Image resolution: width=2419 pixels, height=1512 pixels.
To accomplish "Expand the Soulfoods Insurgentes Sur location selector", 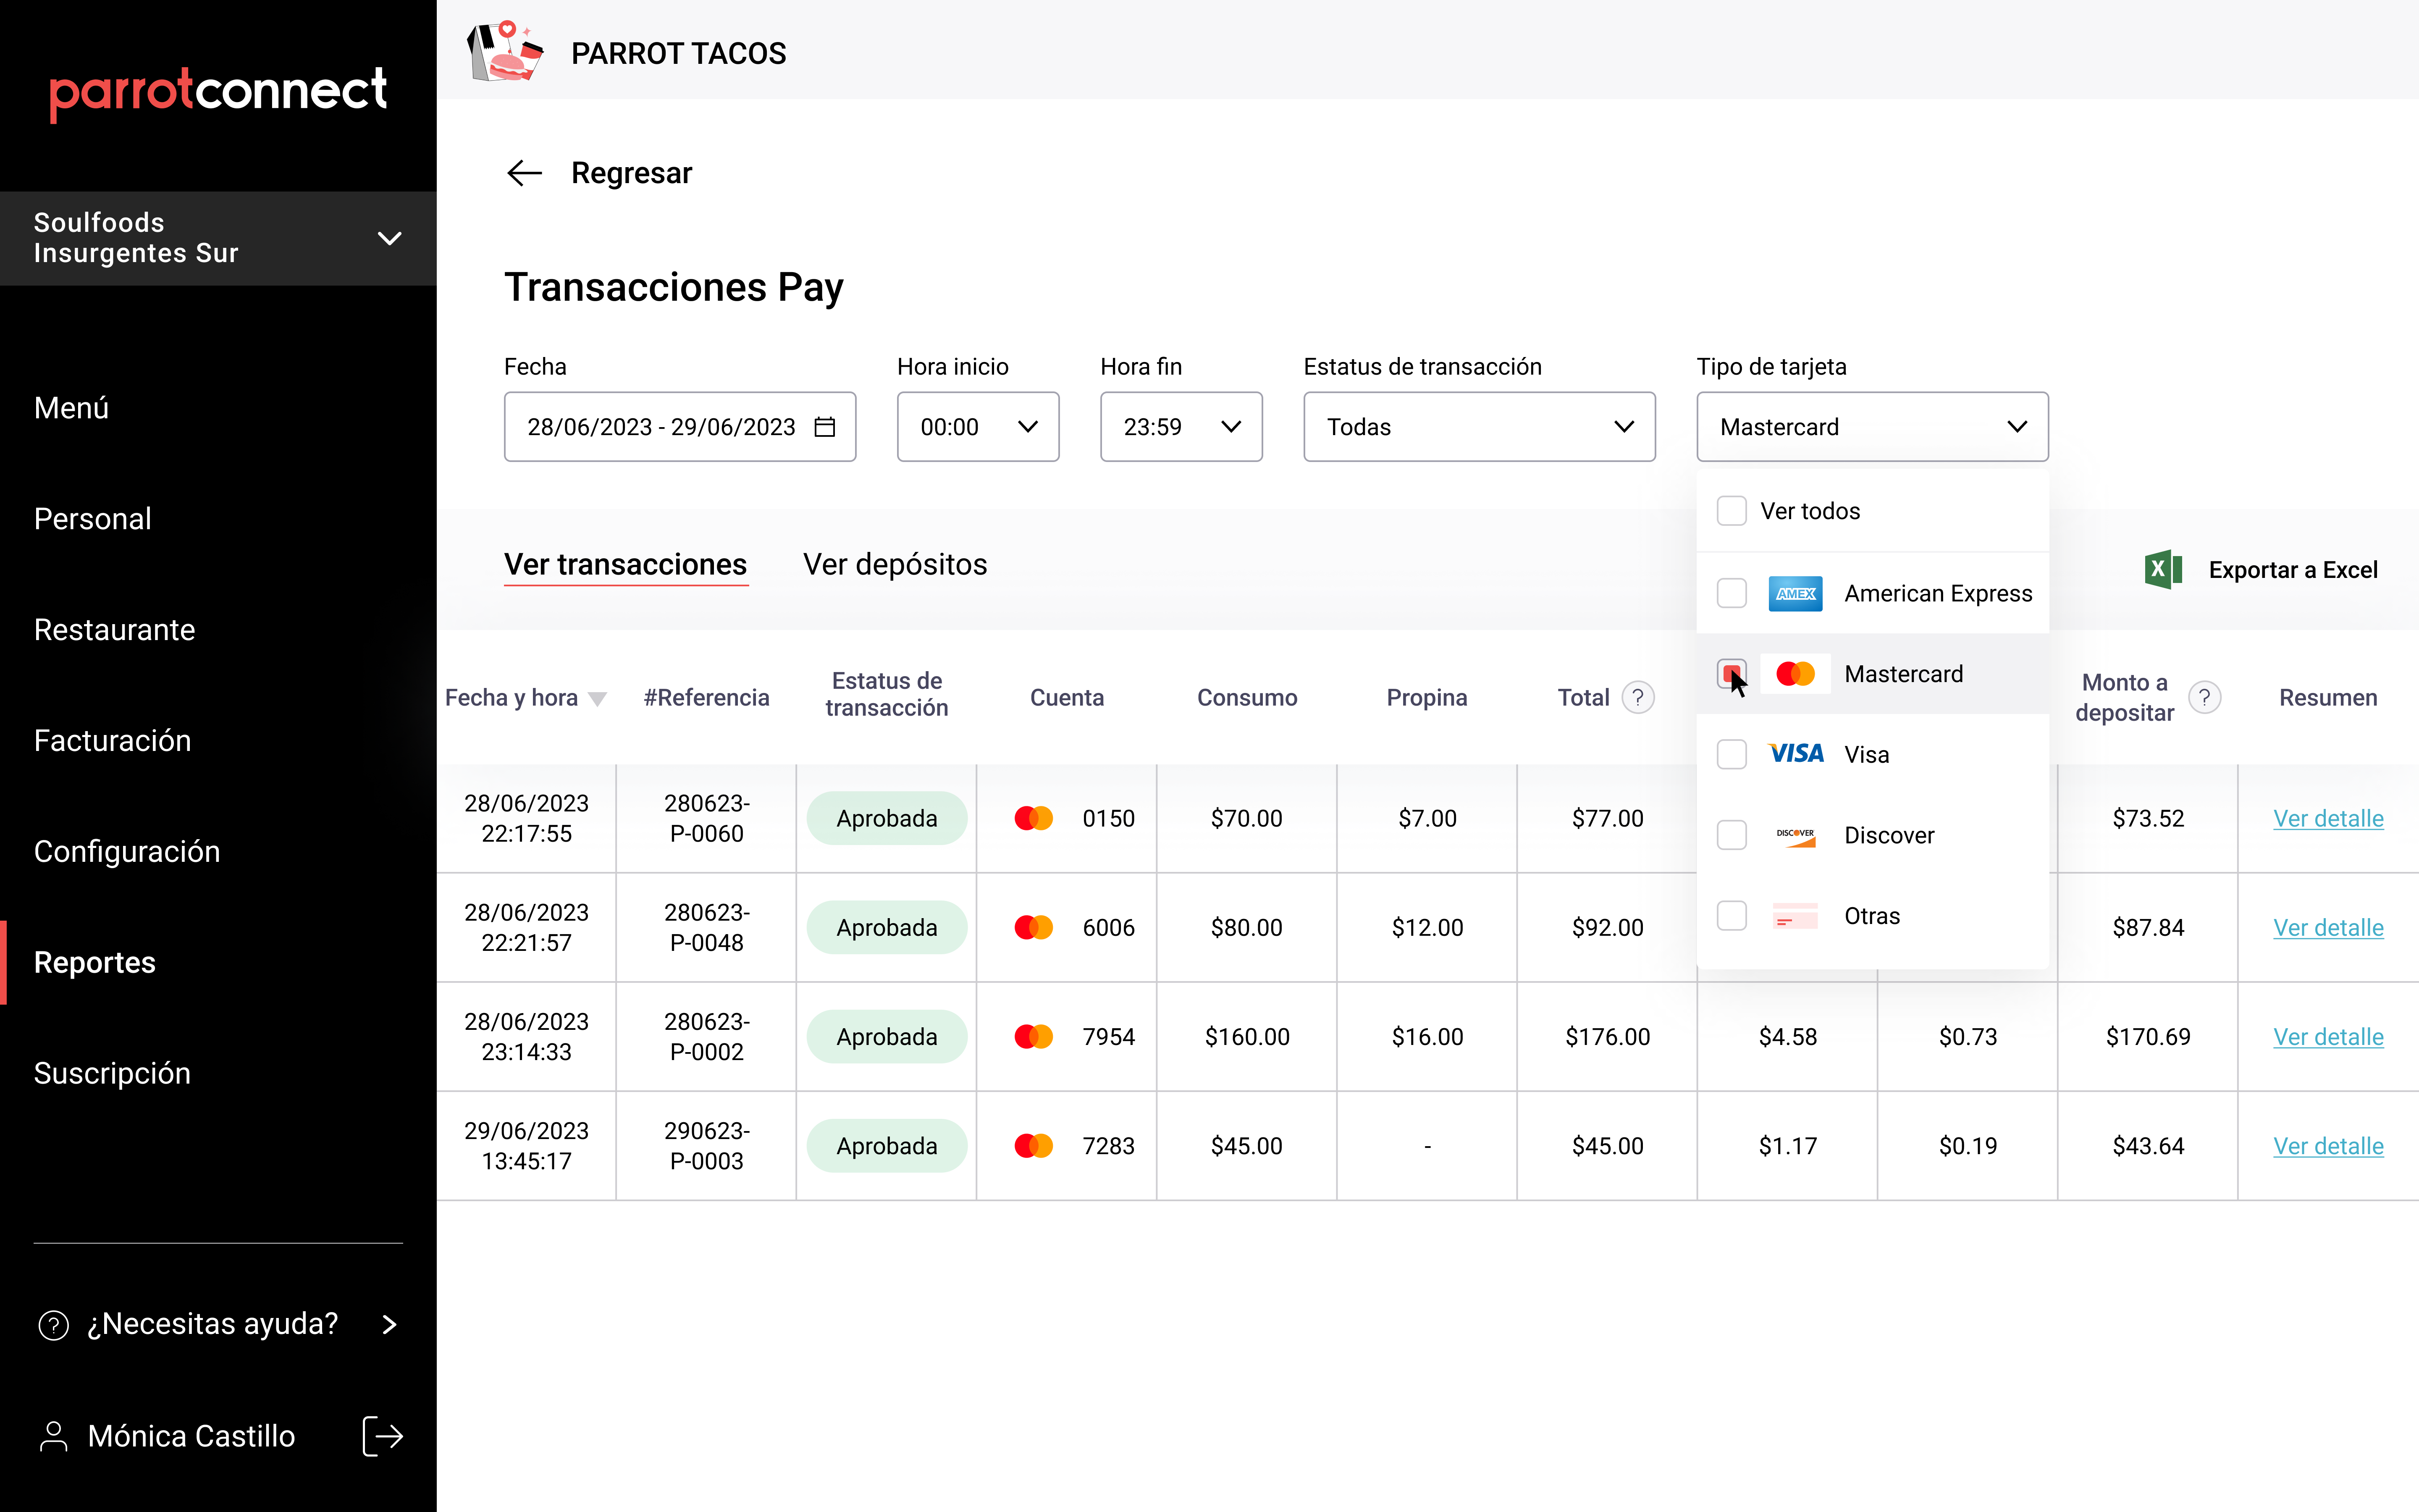I will pyautogui.click(x=218, y=238).
